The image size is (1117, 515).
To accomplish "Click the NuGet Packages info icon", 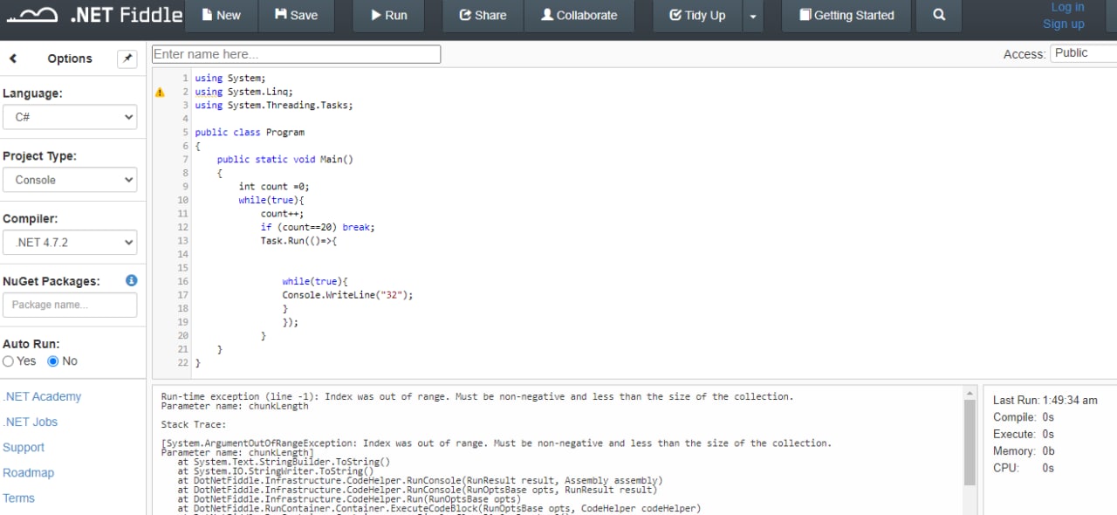I will tap(131, 281).
